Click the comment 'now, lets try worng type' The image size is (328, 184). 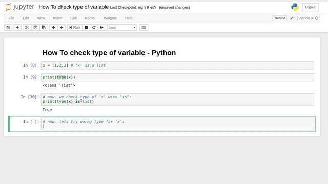pyautogui.click(x=84, y=122)
